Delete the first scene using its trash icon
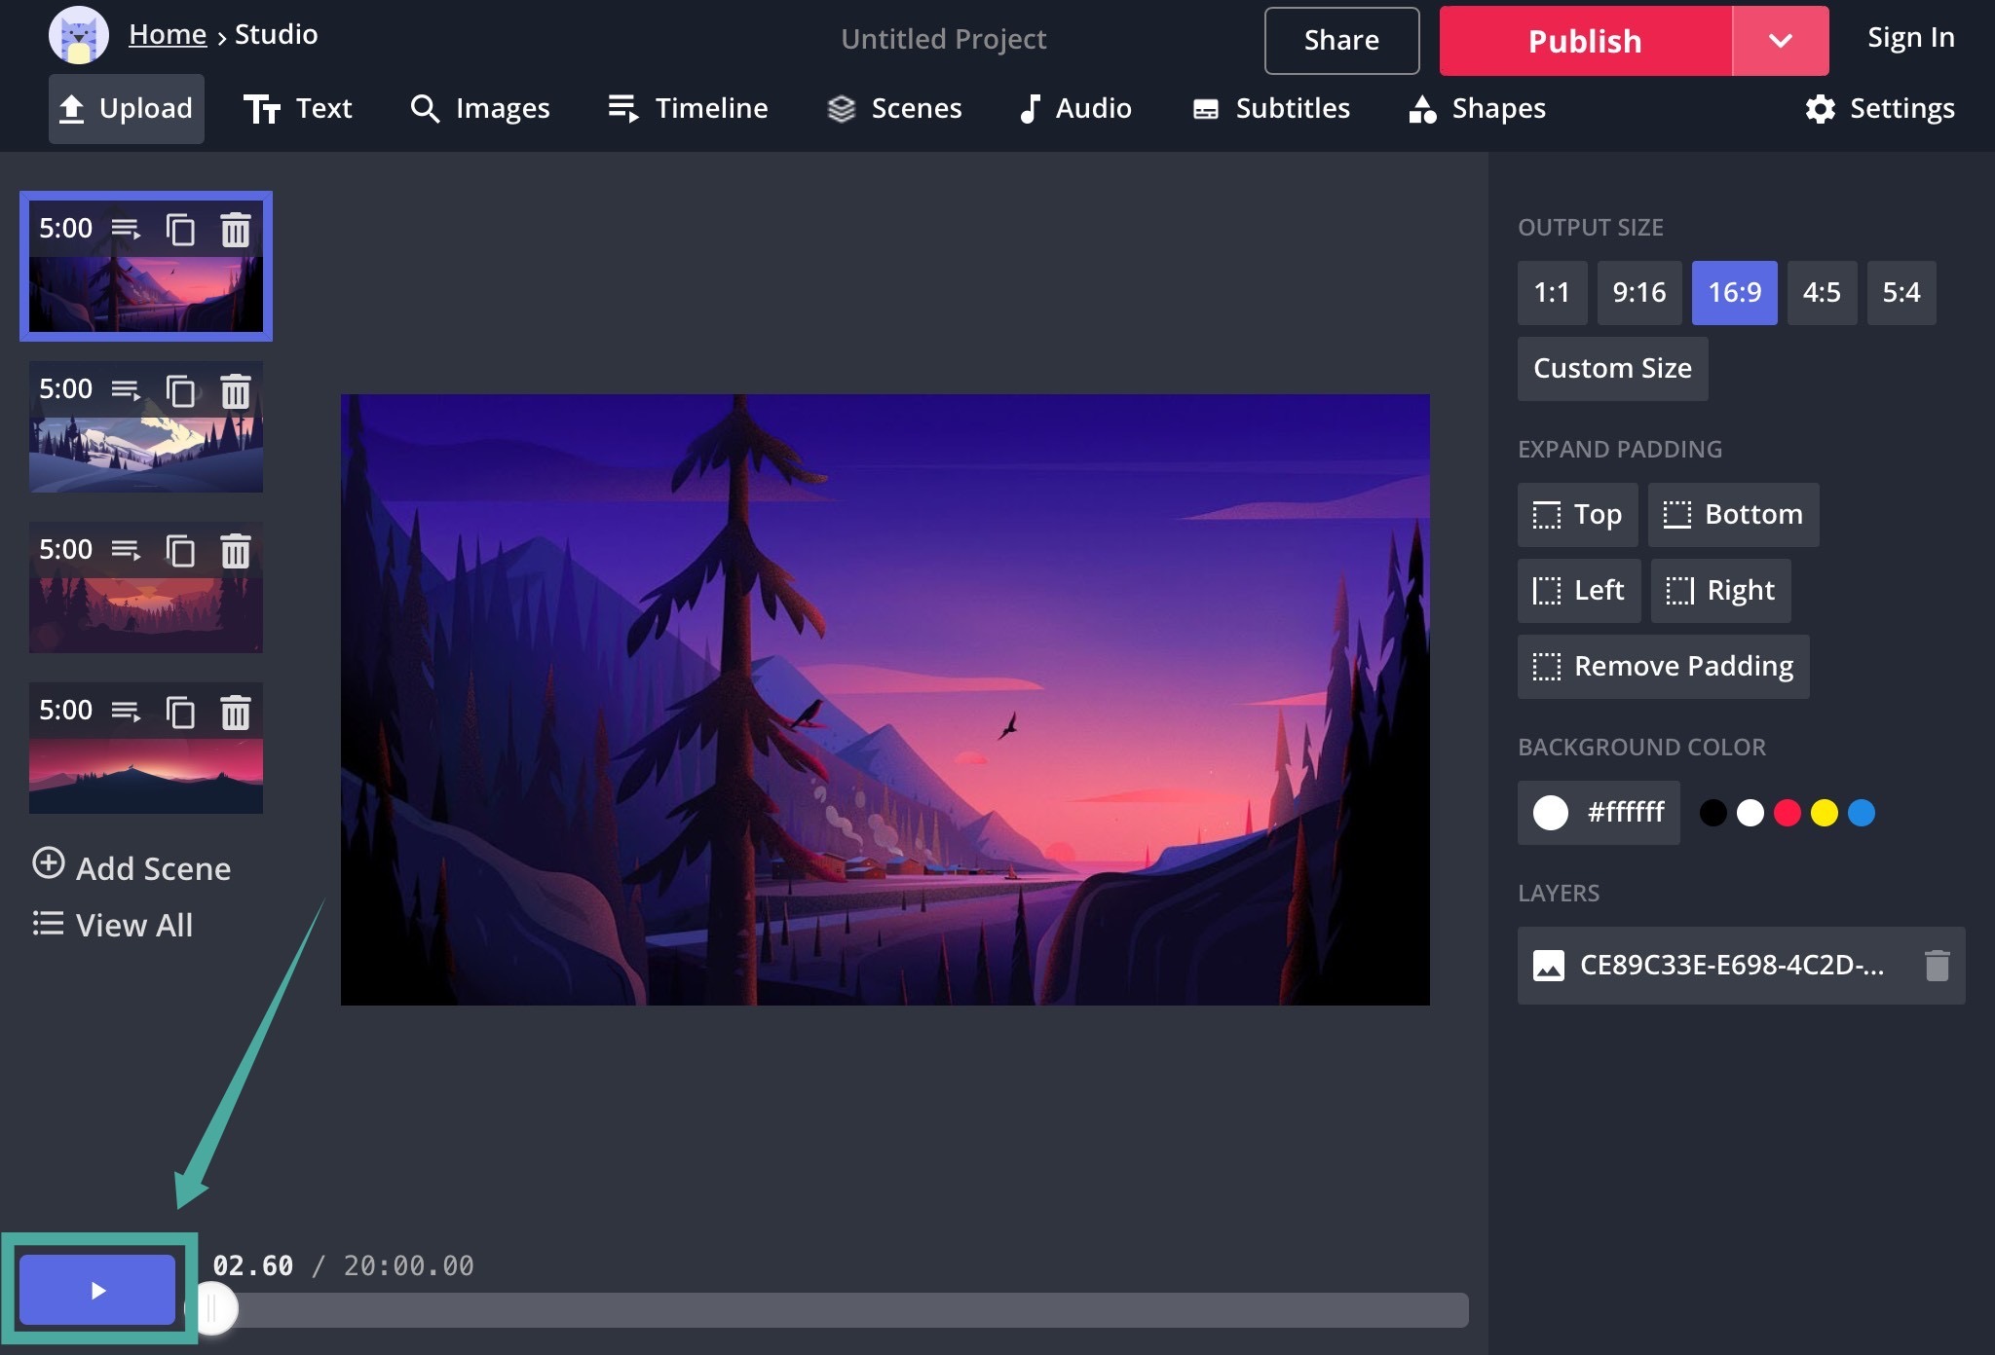The height and width of the screenshot is (1355, 1995). 236,230
